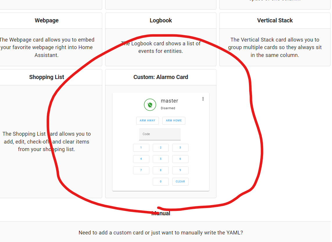Select the Vertical Stack card type
332x242 pixels.
[x=275, y=20]
